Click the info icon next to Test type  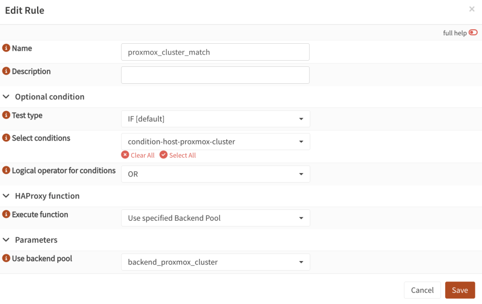(6, 115)
